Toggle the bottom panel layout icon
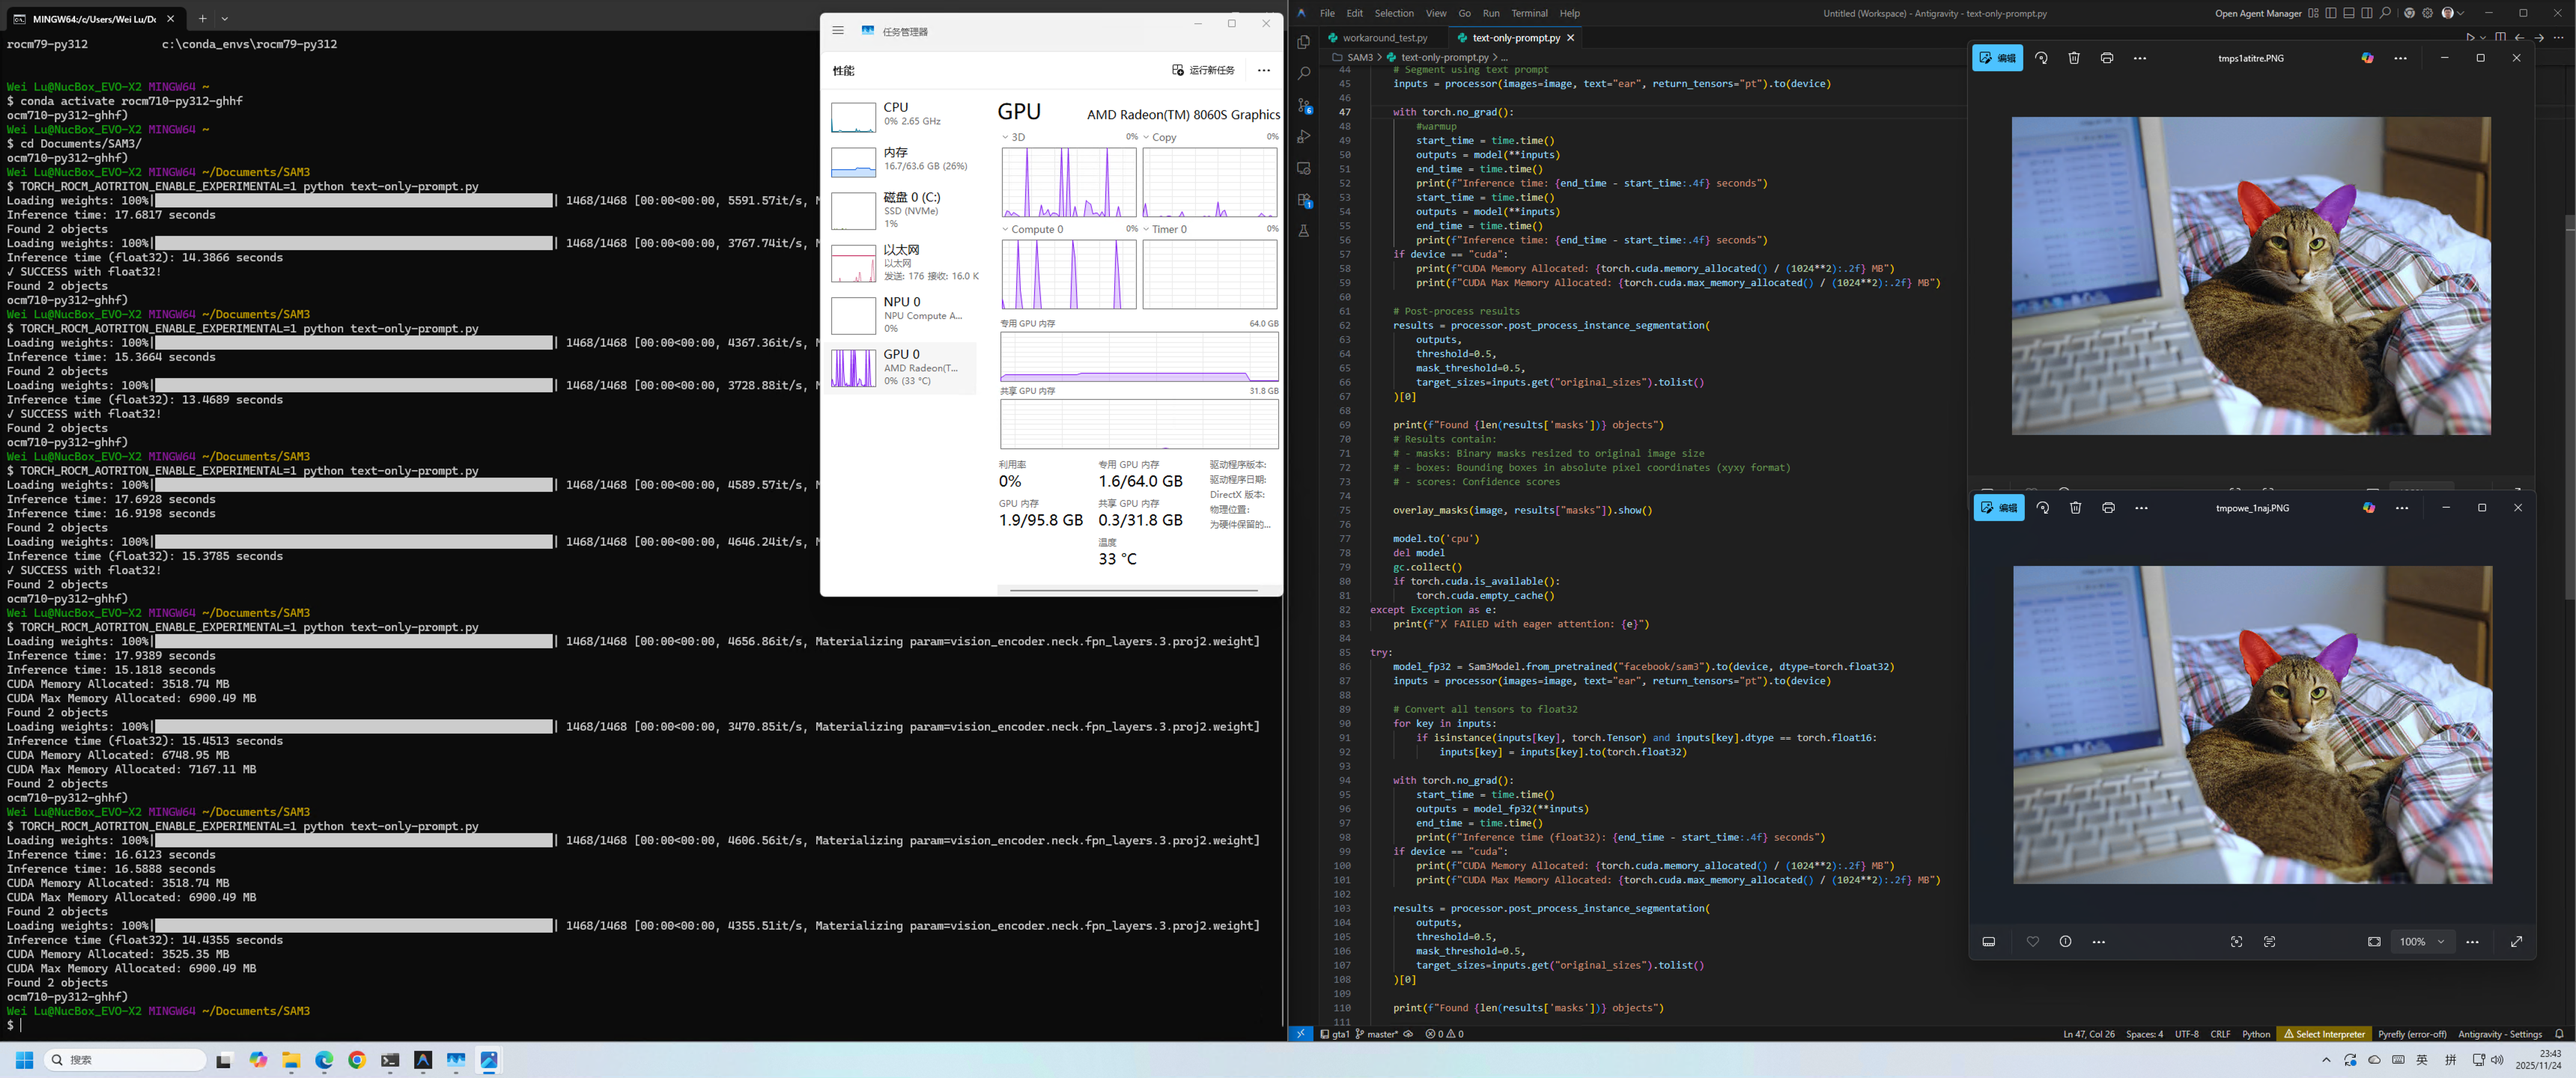 tap(2349, 13)
